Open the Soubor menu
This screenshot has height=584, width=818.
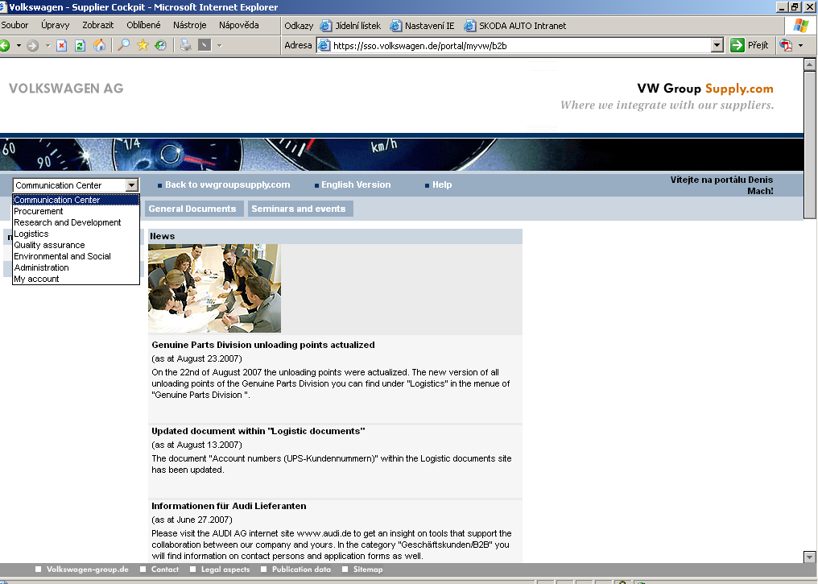pos(14,25)
